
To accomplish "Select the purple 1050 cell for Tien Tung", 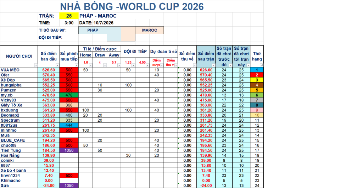I will pyautogui.click(x=69, y=150).
